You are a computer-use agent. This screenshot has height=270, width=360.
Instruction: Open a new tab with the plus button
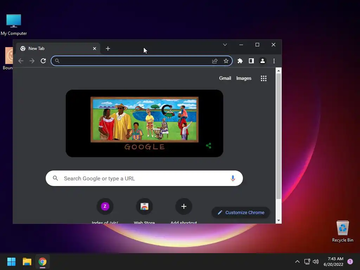[x=108, y=49]
